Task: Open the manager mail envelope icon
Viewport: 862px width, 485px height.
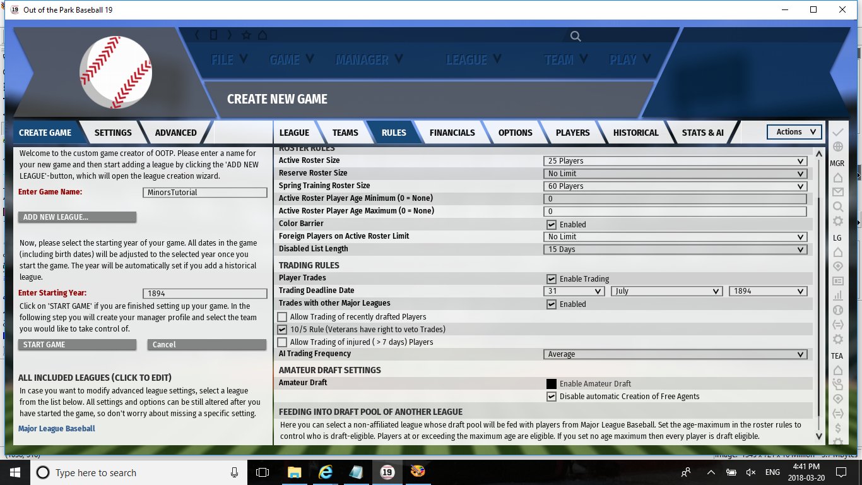Action: coord(837,192)
